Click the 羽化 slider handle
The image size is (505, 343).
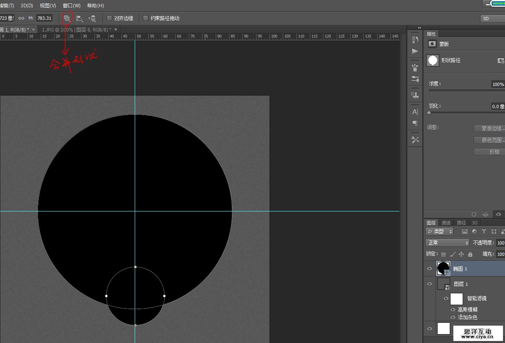point(429,113)
